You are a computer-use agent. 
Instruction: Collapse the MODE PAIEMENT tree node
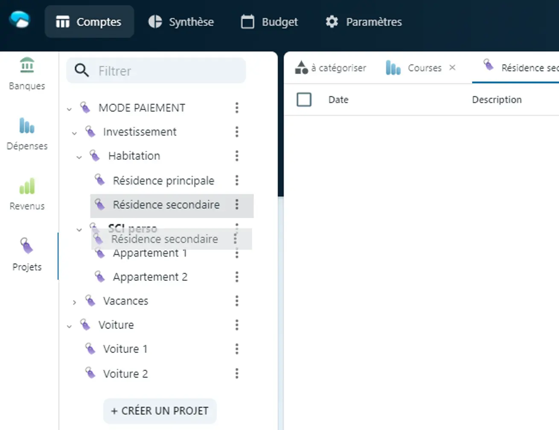(x=70, y=109)
